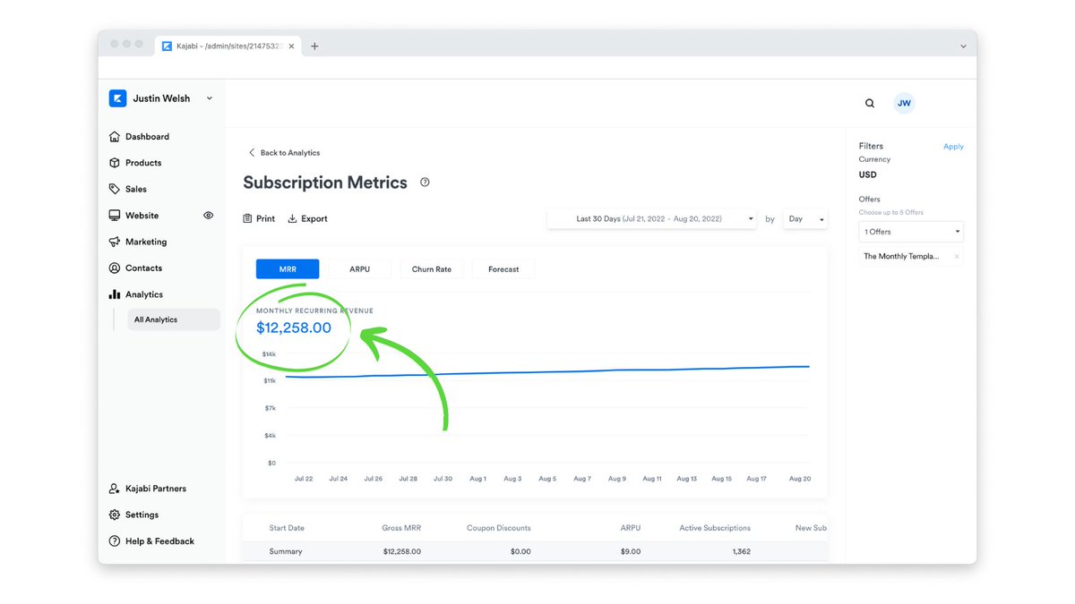The image size is (1075, 604).
Task: Click the $9.00 ARPU summary cell
Action: (x=631, y=551)
